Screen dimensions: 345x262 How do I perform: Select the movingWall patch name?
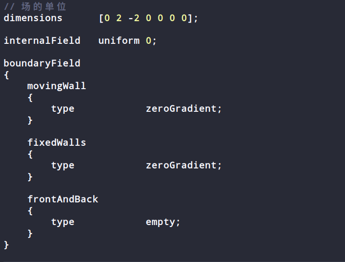[57, 86]
